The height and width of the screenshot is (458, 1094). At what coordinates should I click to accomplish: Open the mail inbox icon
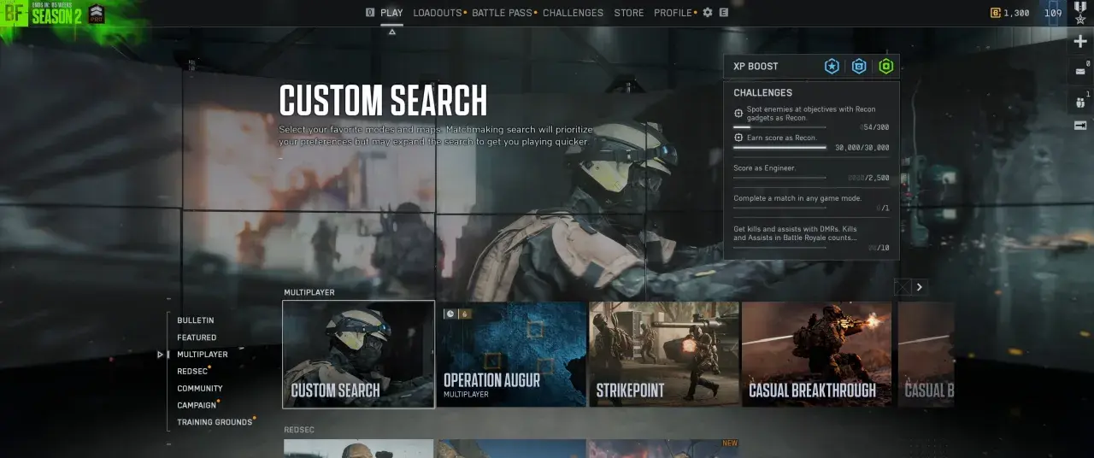[1080, 72]
